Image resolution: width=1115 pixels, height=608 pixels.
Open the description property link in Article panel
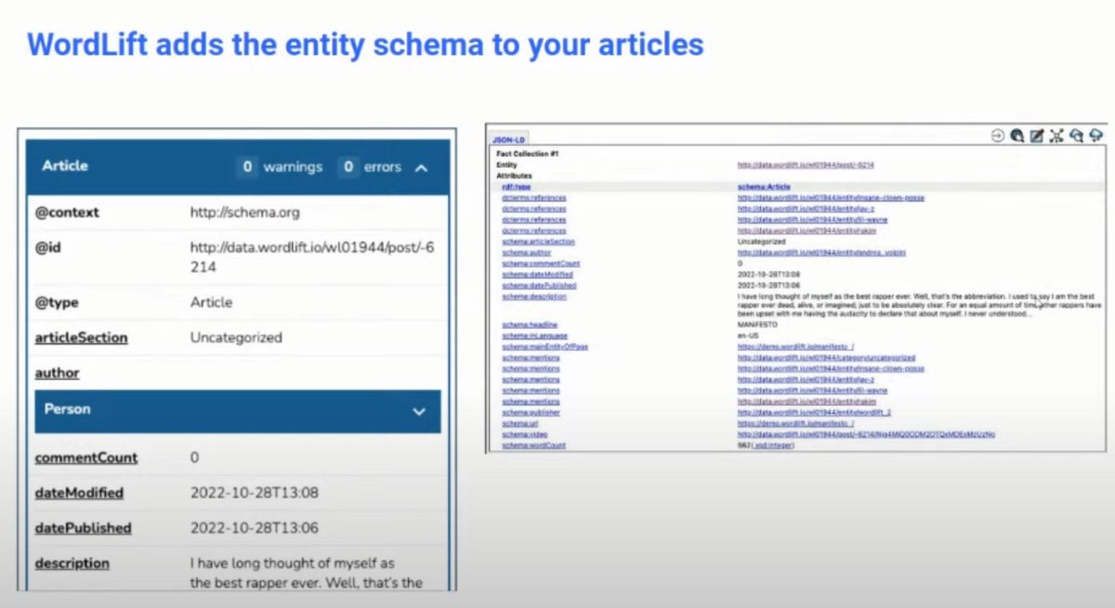[72, 563]
